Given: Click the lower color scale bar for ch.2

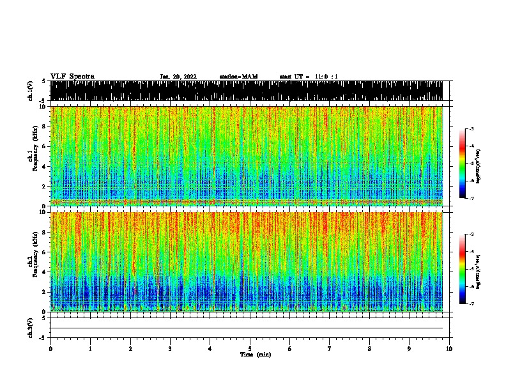Looking at the screenshot, I should pos(462,269).
